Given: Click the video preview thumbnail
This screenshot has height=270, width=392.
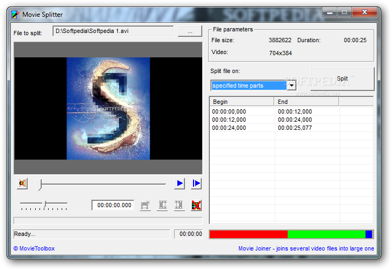Looking at the screenshot, I should tap(108, 108).
